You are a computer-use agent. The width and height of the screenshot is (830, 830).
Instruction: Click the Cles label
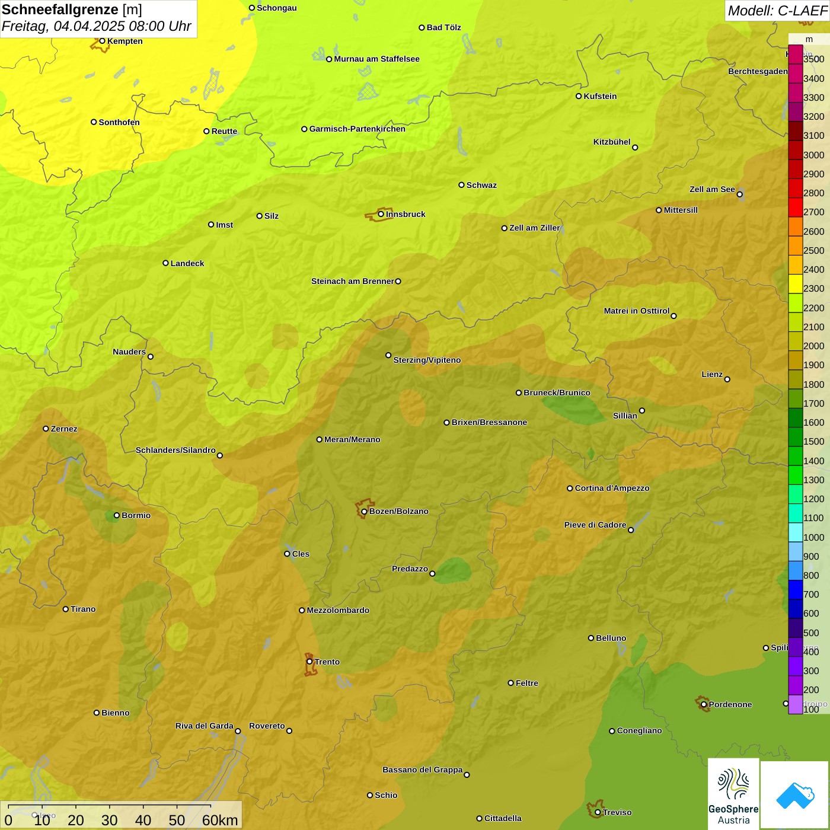pos(301,554)
